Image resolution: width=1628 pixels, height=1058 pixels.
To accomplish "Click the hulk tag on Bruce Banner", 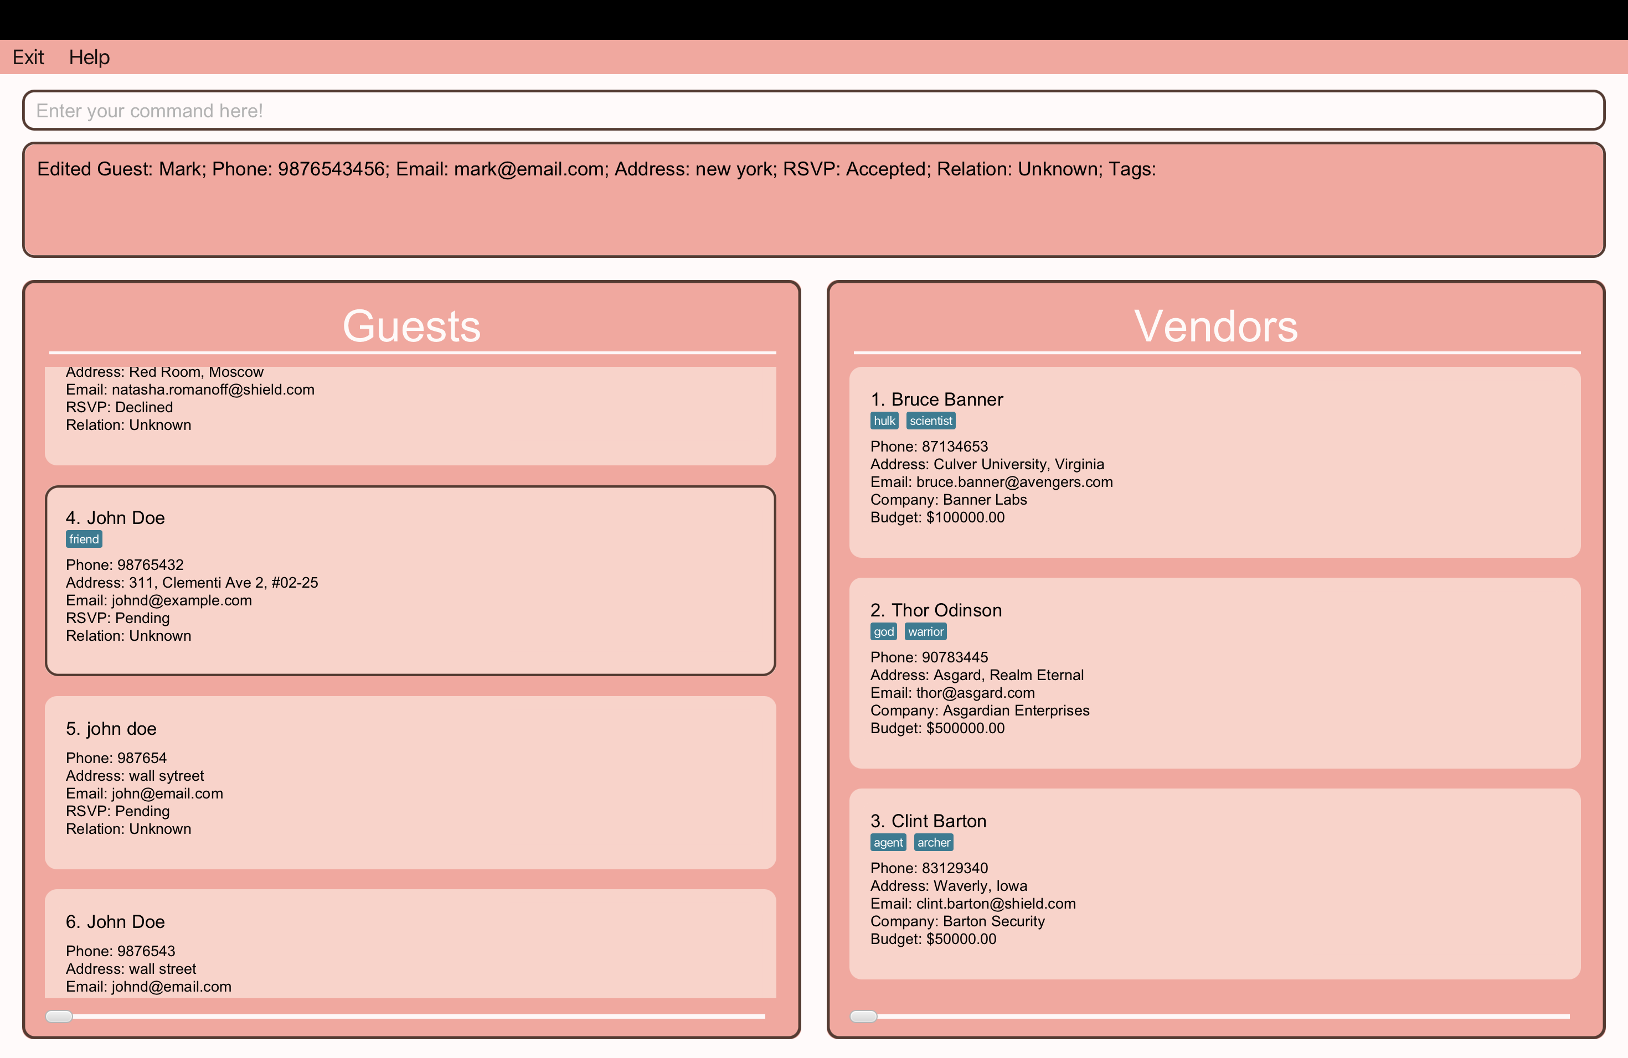I will click(884, 421).
